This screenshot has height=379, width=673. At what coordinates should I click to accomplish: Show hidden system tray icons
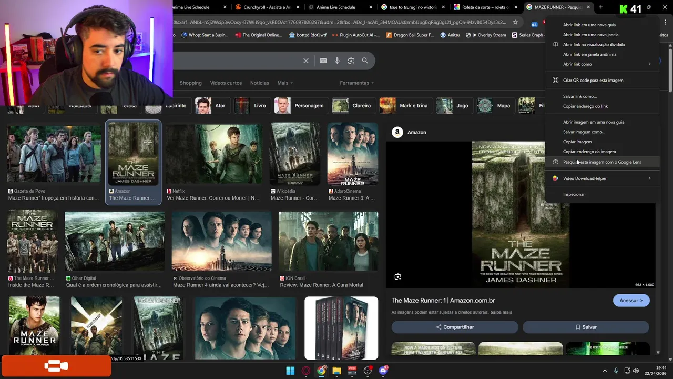(605, 371)
